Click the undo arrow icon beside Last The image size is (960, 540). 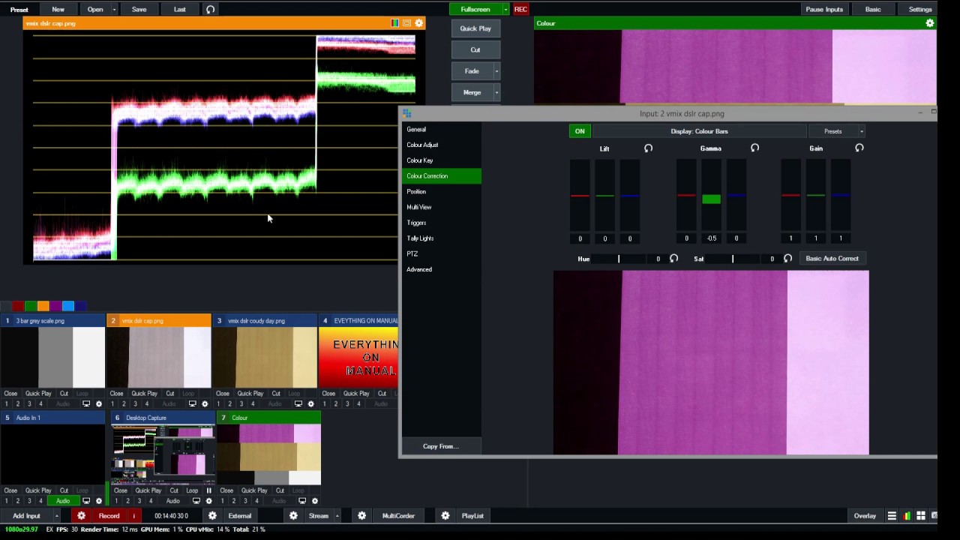(210, 10)
